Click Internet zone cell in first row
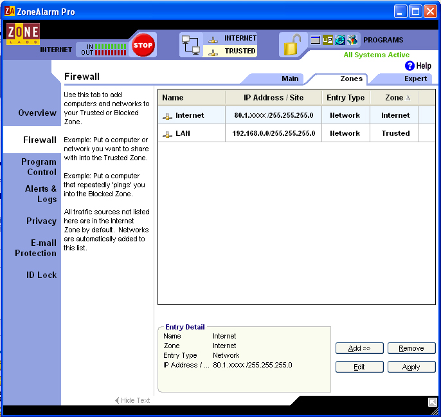This screenshot has height=417, width=441. point(394,115)
